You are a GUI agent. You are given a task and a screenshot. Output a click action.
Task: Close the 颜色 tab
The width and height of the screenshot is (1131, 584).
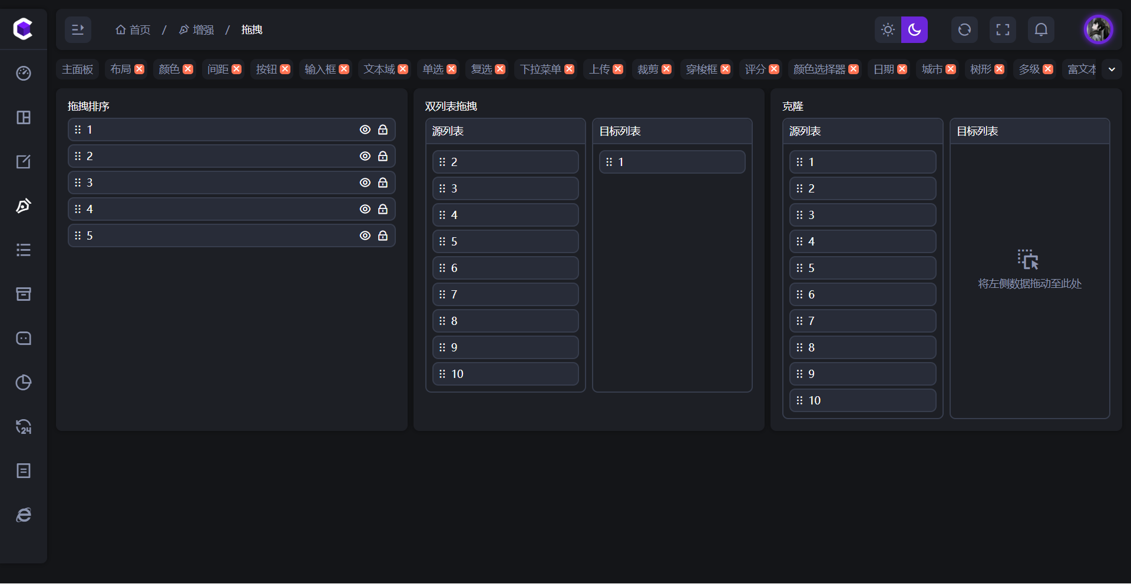pos(188,69)
